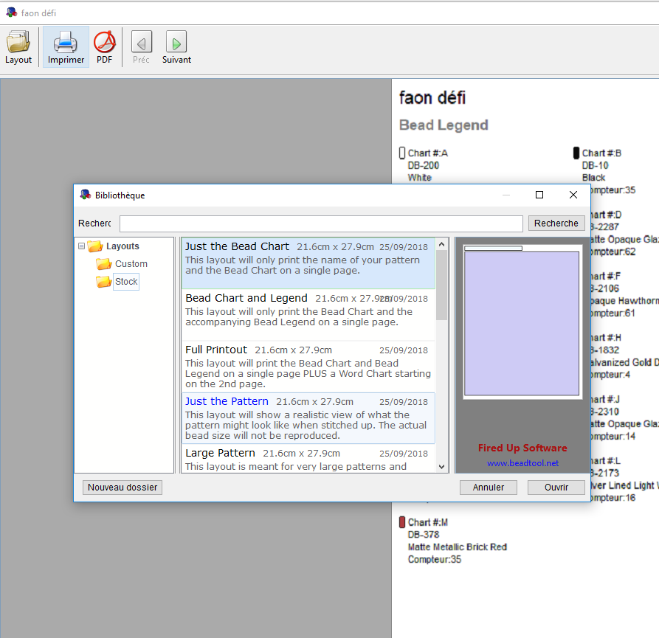Click the faon défi application icon
659x638 pixels.
10,12
